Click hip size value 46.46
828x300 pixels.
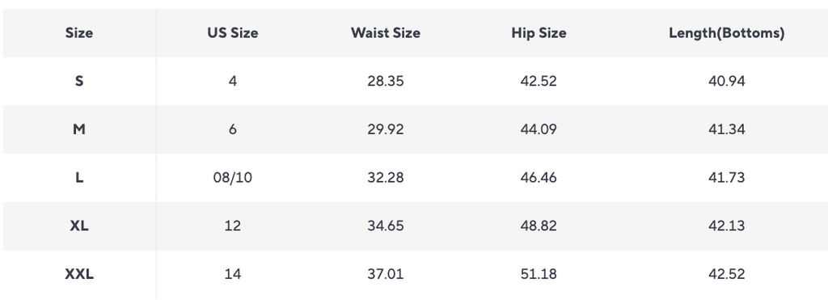(x=539, y=177)
